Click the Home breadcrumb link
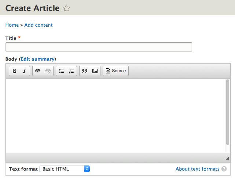The image size is (235, 179). pos(12,25)
